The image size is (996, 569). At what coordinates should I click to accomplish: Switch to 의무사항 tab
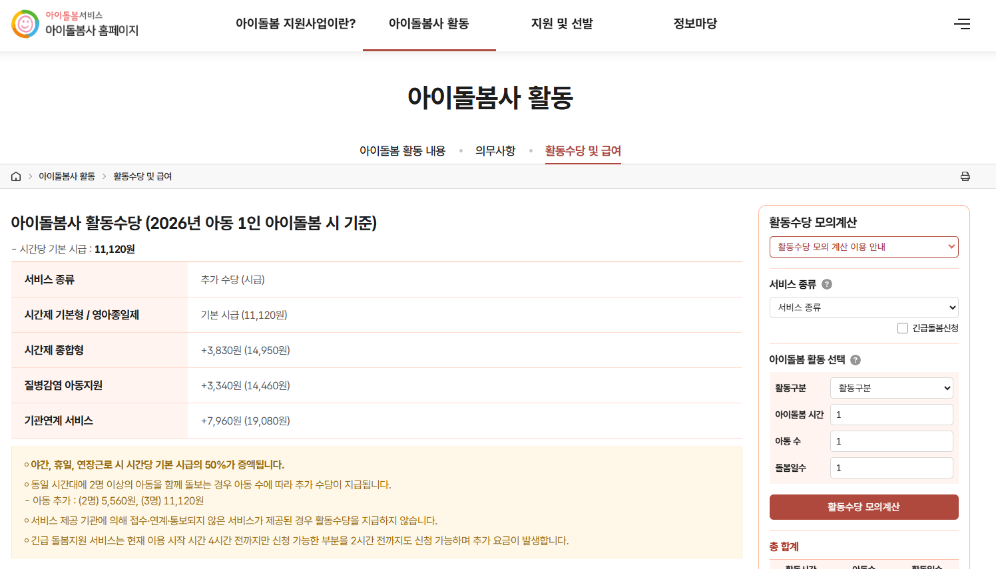click(x=495, y=151)
